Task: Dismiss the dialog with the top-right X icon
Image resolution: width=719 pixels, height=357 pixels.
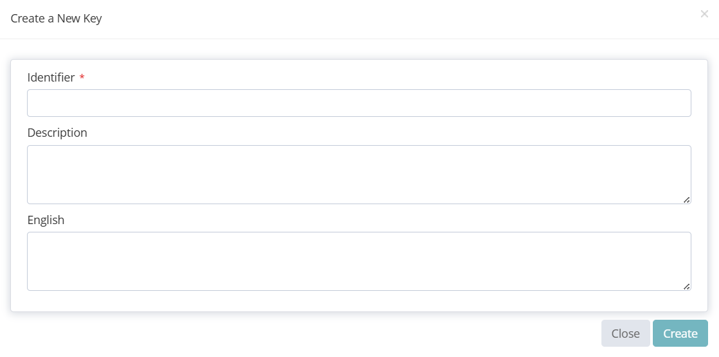Action: [x=704, y=13]
